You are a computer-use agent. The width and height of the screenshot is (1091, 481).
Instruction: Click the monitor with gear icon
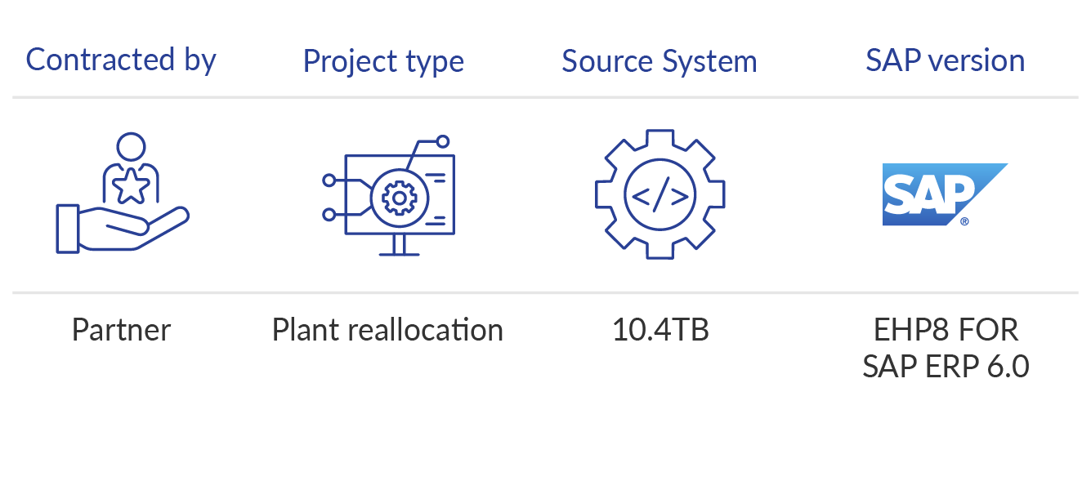point(388,195)
